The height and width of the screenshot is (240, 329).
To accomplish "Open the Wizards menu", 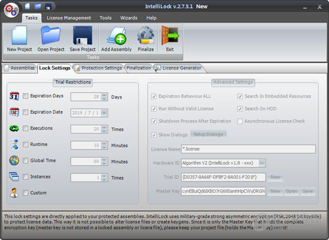I will 129,18.
